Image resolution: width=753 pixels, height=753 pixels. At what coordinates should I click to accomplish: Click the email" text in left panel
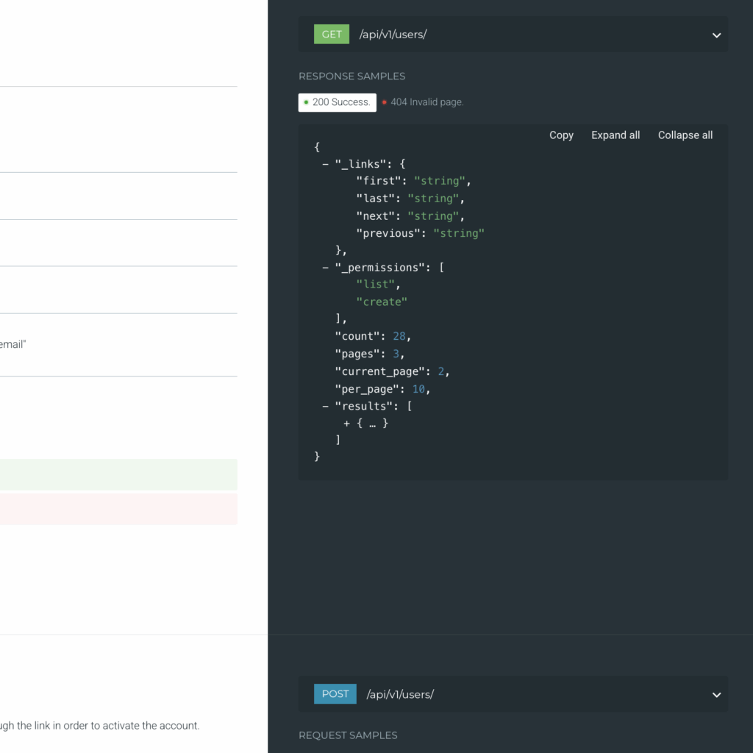pos(13,344)
